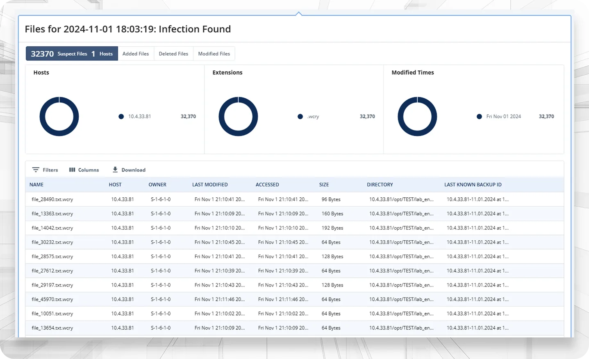Open the Deleted Files tab

pos(173,54)
